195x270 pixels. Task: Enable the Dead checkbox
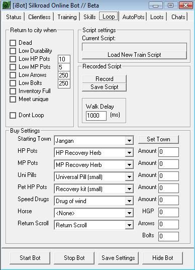point(13,43)
